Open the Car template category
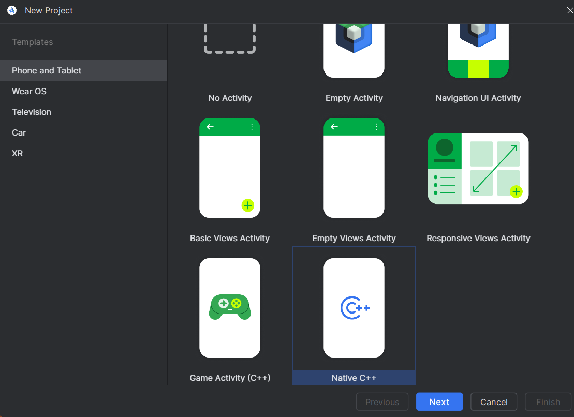574x417 pixels. (19, 132)
